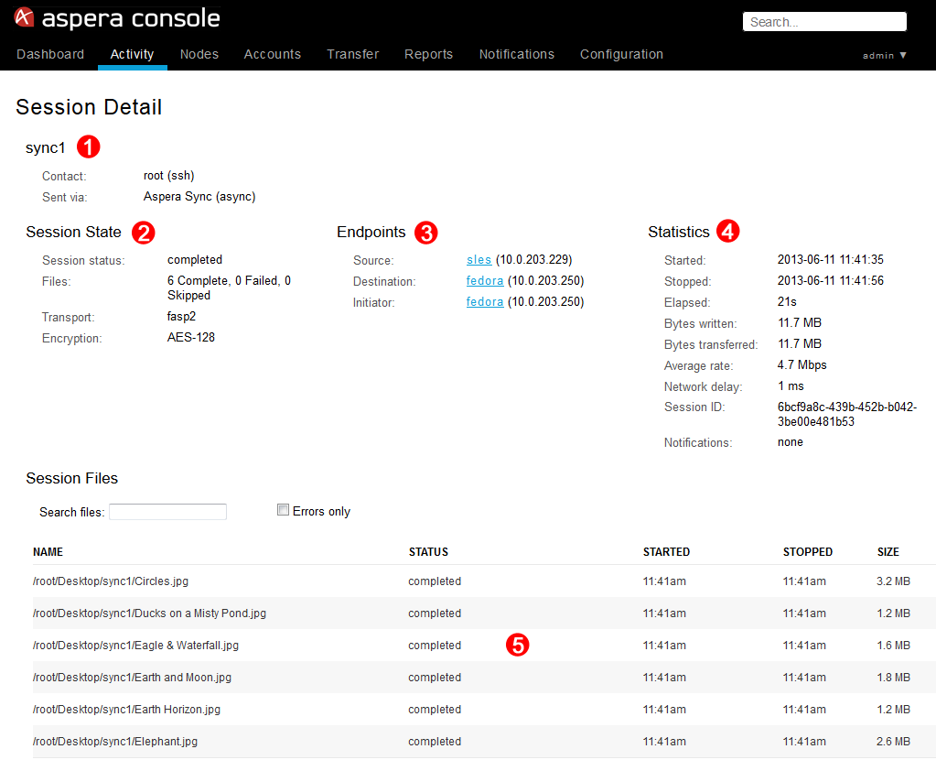The width and height of the screenshot is (936, 760).
Task: Sort by the SIZE column header
Action: coord(888,552)
